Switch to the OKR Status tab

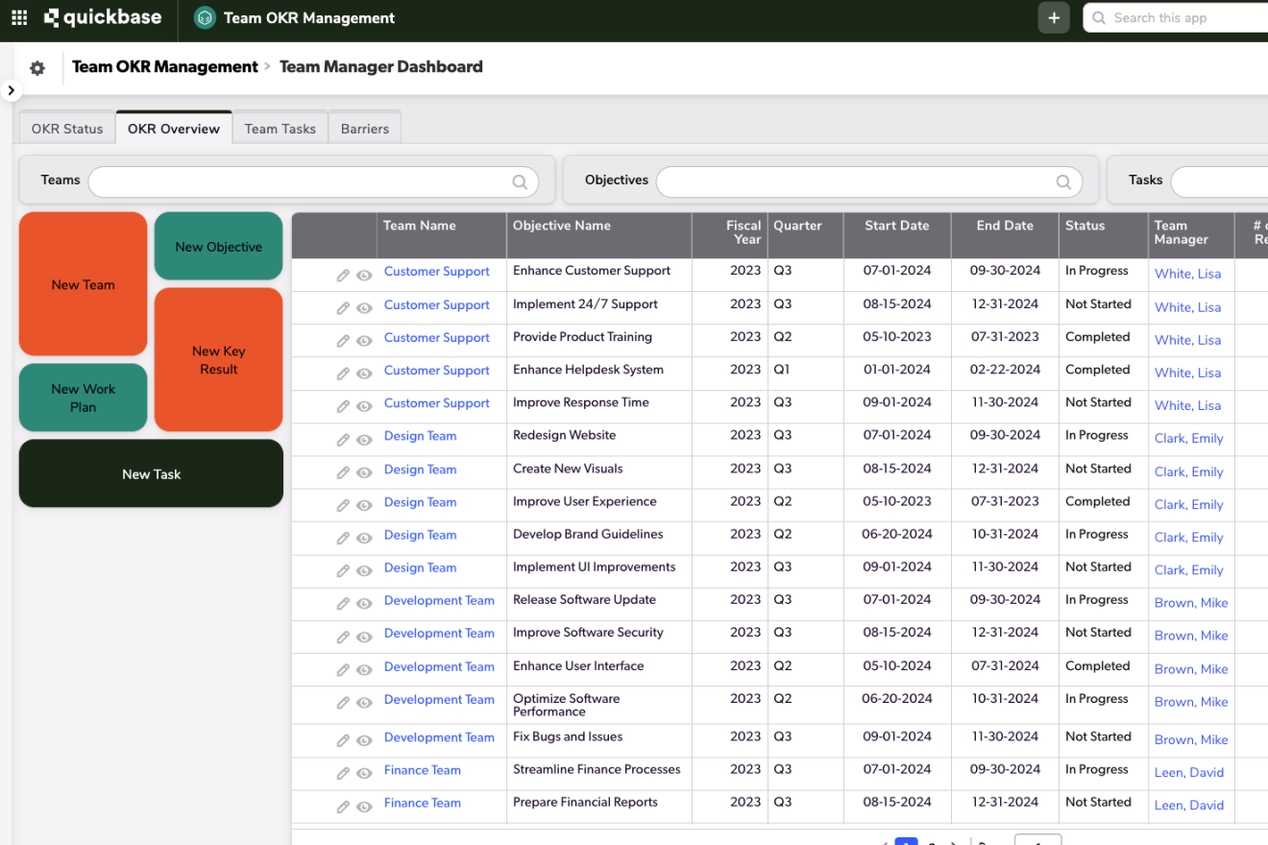click(67, 129)
